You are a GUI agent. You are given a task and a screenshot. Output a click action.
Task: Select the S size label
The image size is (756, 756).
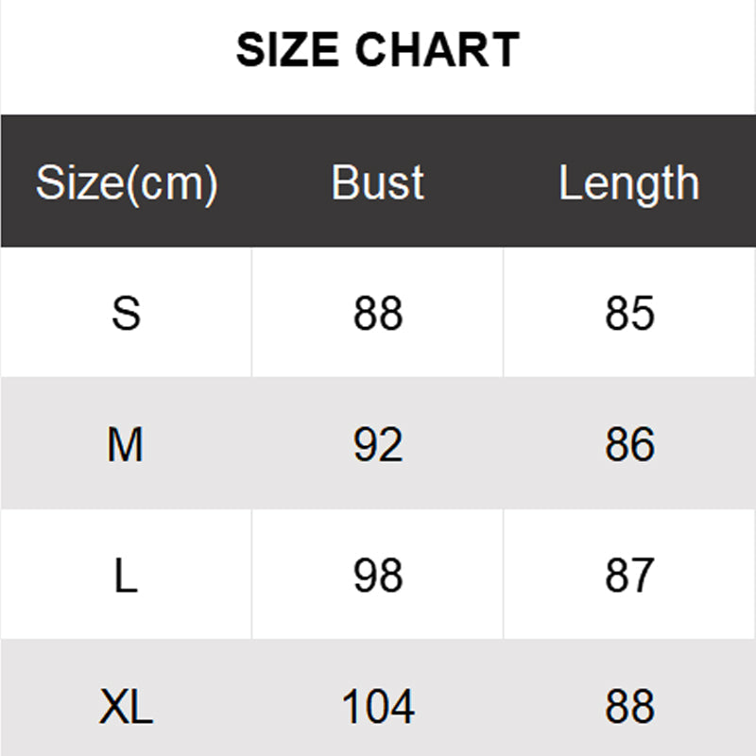pos(127,313)
